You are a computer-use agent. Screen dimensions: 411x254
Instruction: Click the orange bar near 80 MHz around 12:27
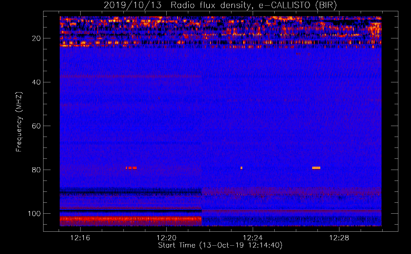(x=316, y=168)
